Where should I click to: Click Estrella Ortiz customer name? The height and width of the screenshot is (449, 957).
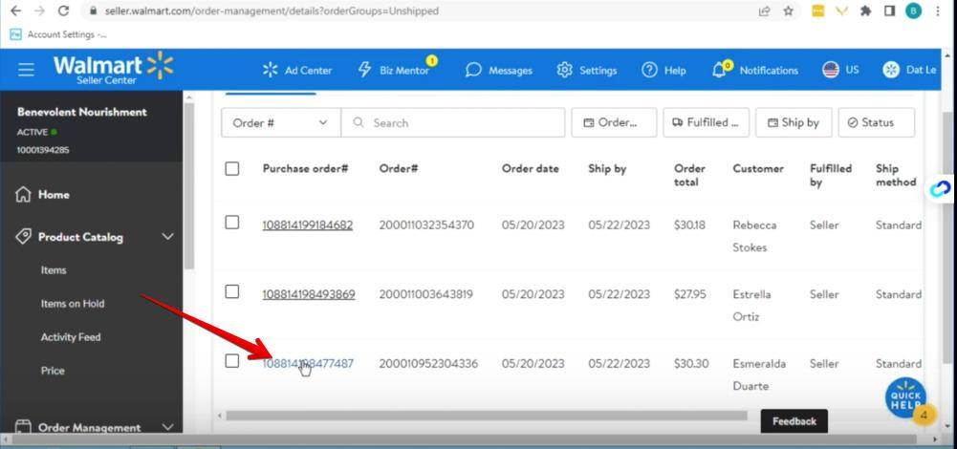click(751, 305)
